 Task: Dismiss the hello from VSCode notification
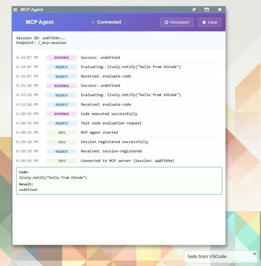(x=254, y=254)
